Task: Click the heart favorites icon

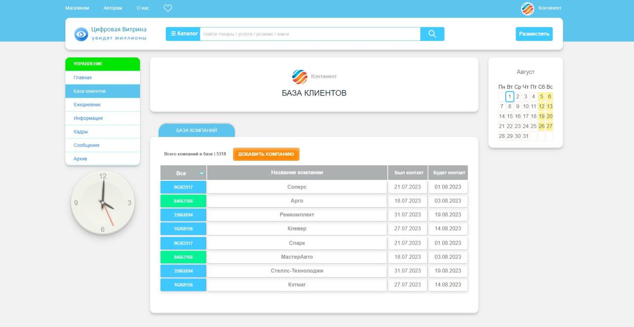Action: click(x=168, y=8)
